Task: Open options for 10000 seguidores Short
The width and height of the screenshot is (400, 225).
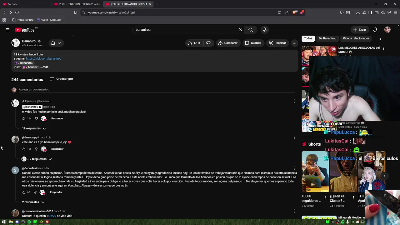Action: click(x=325, y=198)
